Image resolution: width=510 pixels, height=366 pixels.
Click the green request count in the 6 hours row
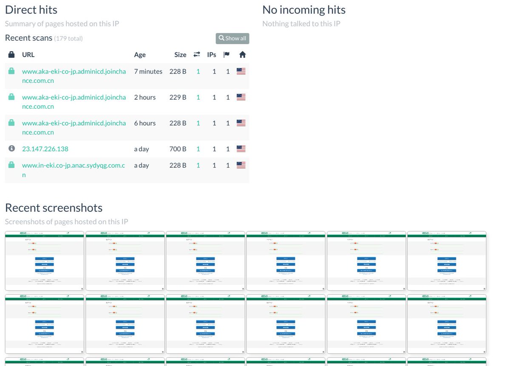tap(198, 123)
